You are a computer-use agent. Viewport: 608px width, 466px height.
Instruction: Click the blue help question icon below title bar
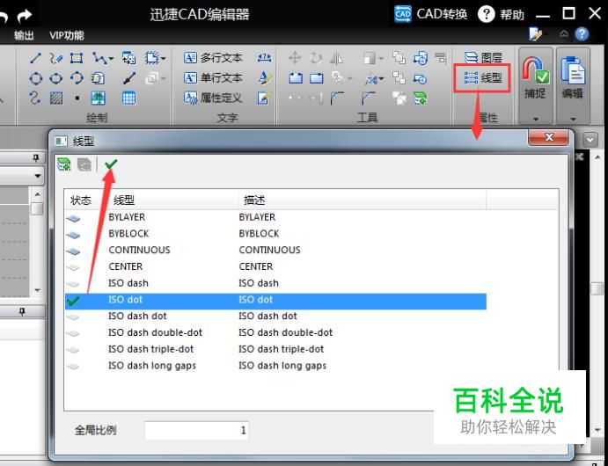point(582,34)
